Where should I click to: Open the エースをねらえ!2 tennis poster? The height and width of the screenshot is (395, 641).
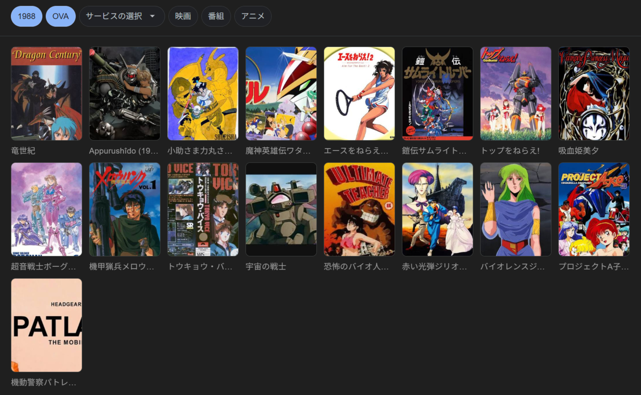coord(359,94)
